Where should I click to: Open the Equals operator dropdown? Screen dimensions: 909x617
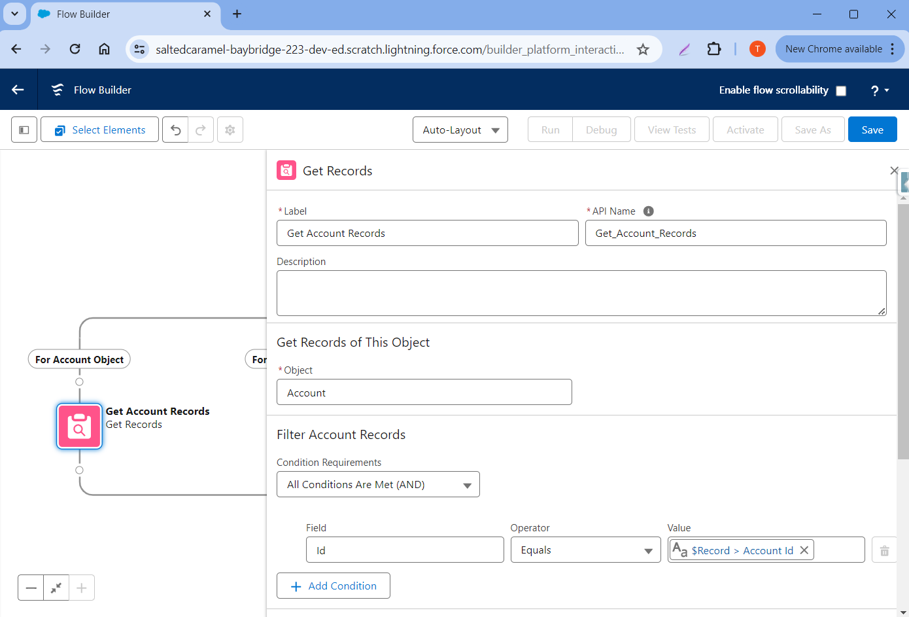point(586,550)
